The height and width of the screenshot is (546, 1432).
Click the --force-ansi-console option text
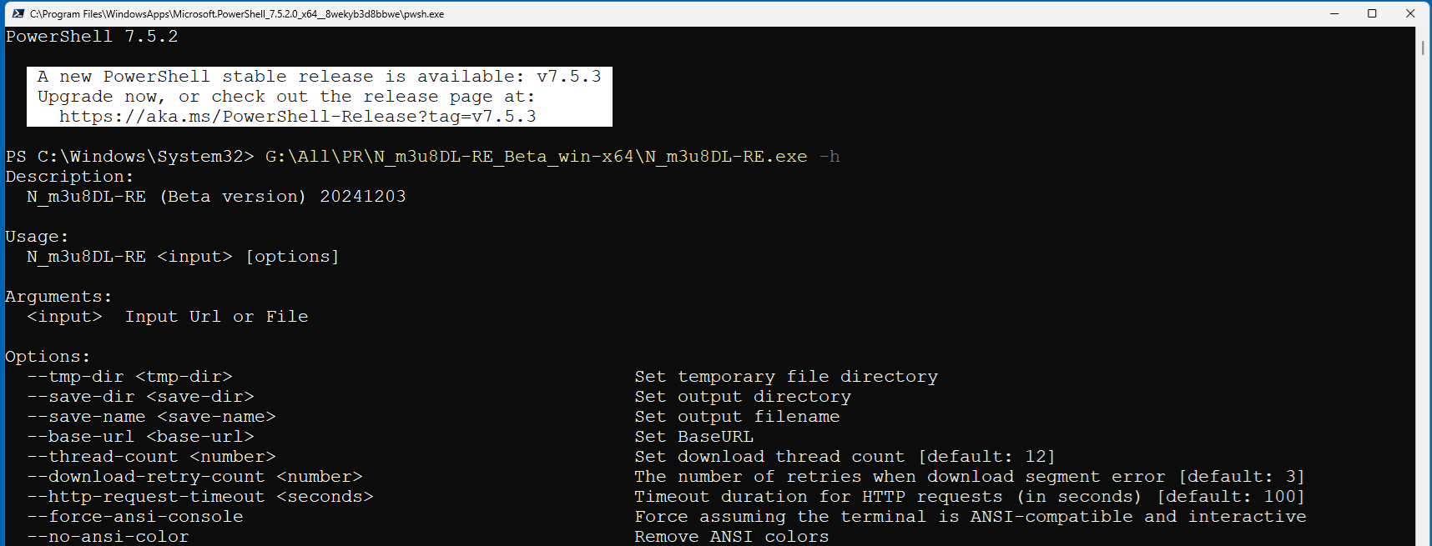tap(135, 517)
